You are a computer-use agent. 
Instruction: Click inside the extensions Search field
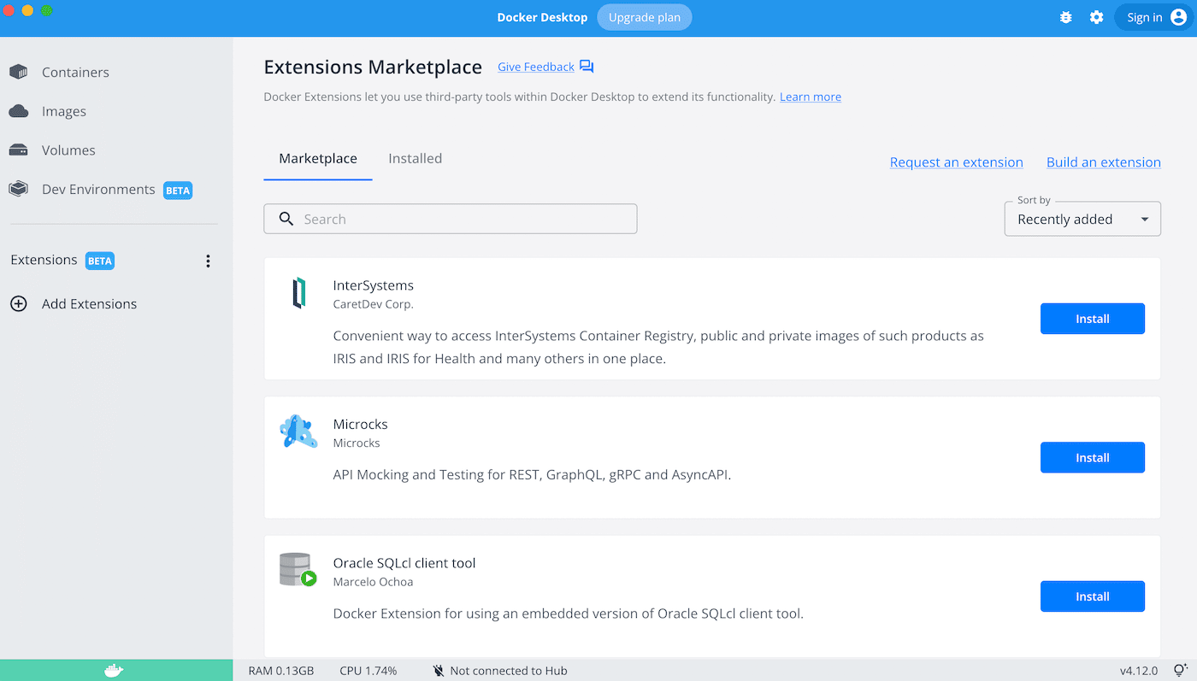point(450,219)
